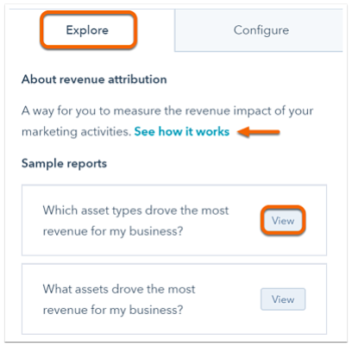
Task: Click the 'About revenue attribution' heading
Action: (x=94, y=79)
